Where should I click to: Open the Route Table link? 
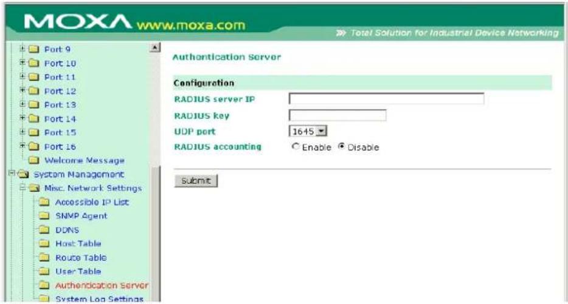81,258
